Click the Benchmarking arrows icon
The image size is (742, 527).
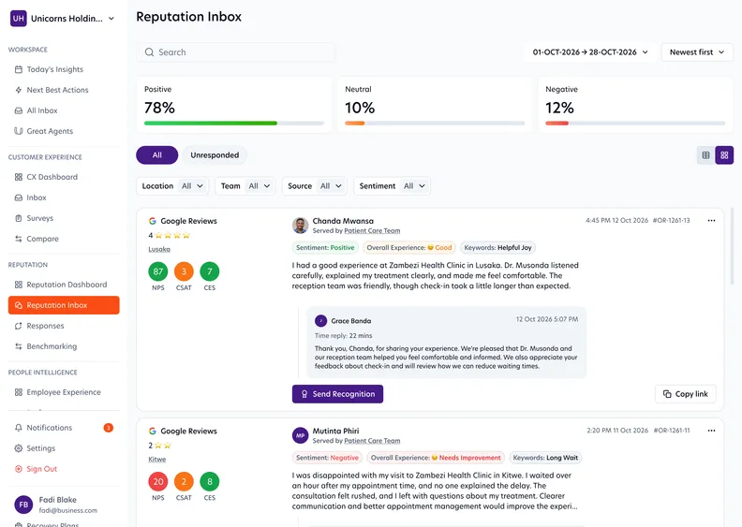[x=19, y=346]
